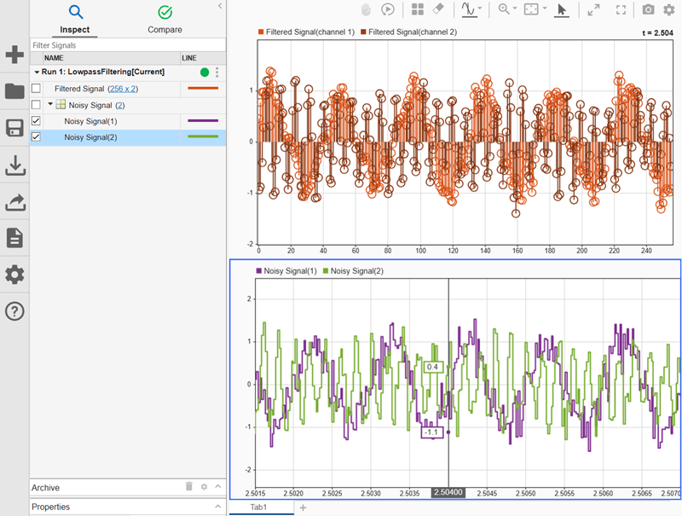Click the LINE column header
The height and width of the screenshot is (516, 682).
[x=203, y=58]
